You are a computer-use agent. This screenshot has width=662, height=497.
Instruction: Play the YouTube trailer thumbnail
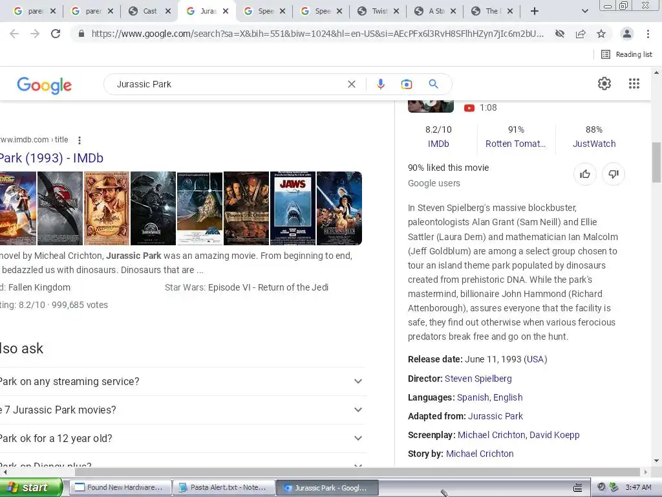(431, 106)
